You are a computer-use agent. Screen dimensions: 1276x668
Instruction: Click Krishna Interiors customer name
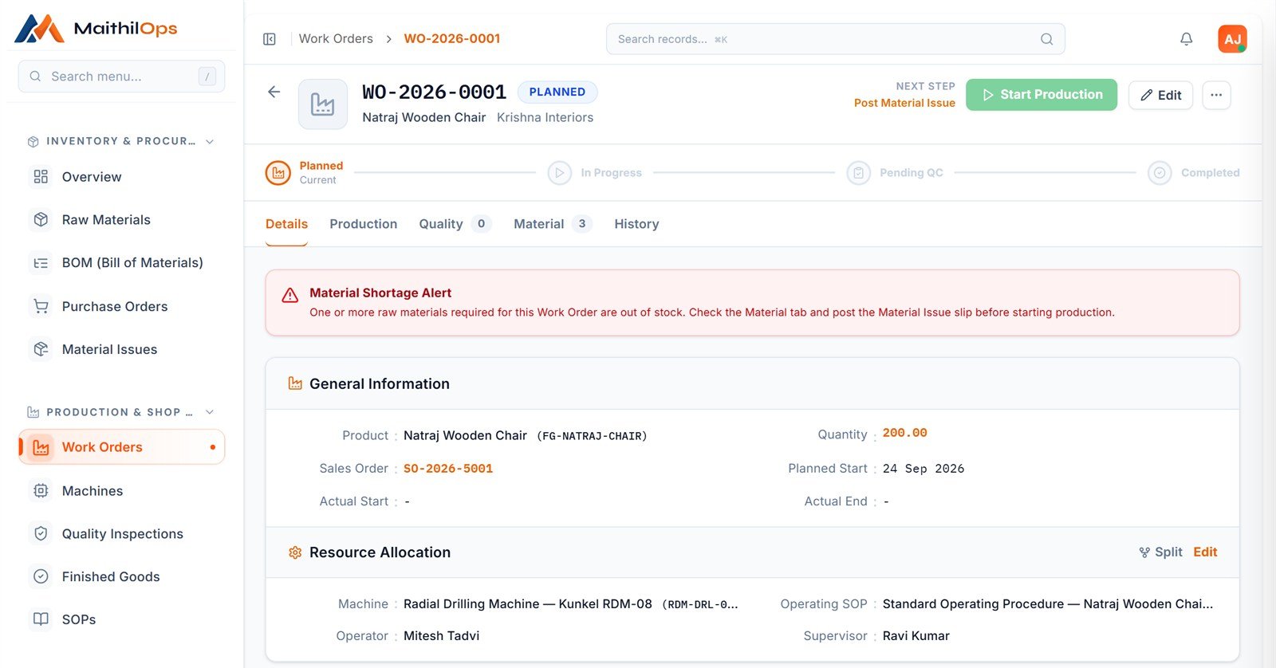[x=545, y=117]
